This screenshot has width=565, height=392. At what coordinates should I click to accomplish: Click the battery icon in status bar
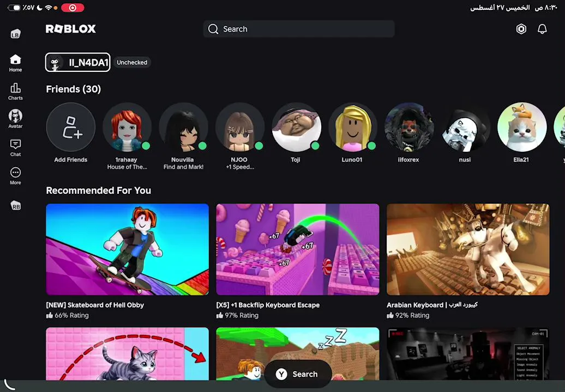pyautogui.click(x=14, y=8)
